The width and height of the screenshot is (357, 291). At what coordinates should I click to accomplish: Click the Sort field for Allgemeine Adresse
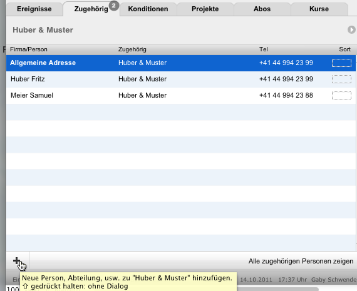point(341,63)
